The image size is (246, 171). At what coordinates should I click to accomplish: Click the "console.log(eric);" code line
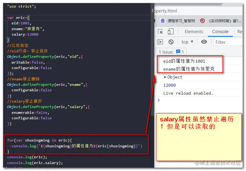coord(27,157)
